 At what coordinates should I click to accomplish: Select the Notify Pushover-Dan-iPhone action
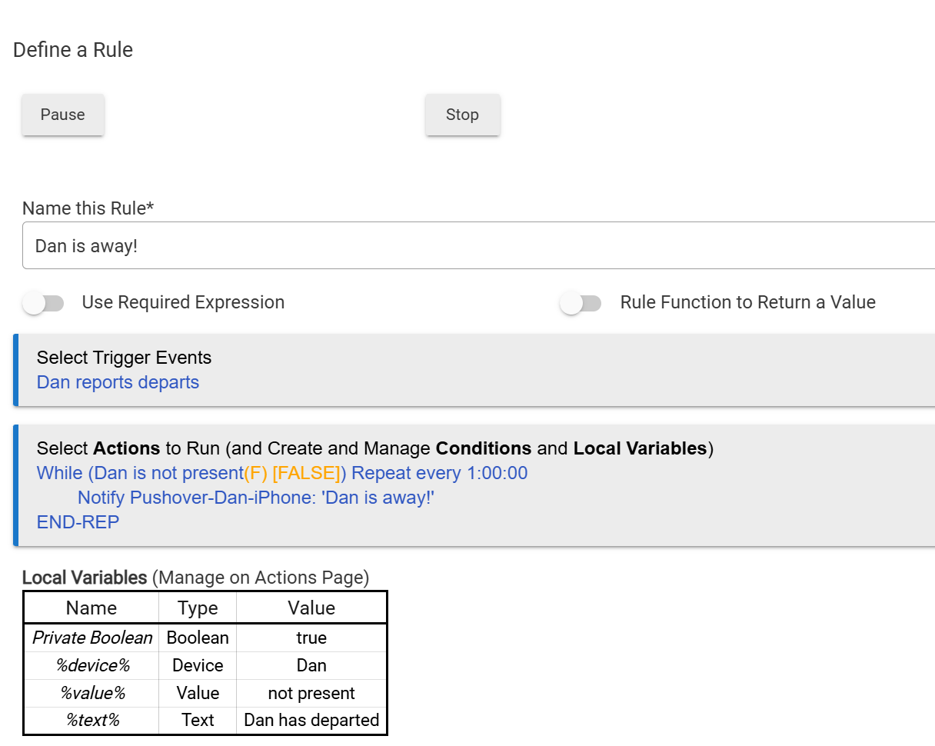(x=256, y=498)
